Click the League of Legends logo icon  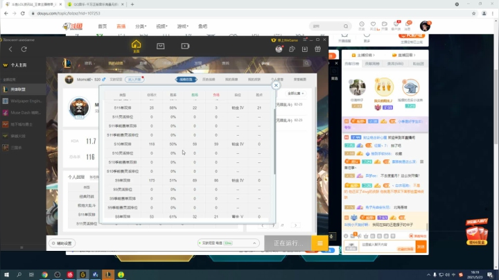click(x=67, y=63)
